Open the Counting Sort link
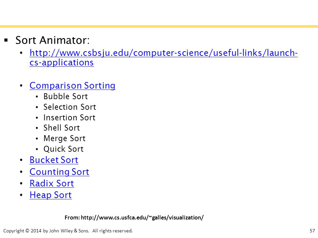Viewport: 318px width, 238px height. (x=59, y=172)
